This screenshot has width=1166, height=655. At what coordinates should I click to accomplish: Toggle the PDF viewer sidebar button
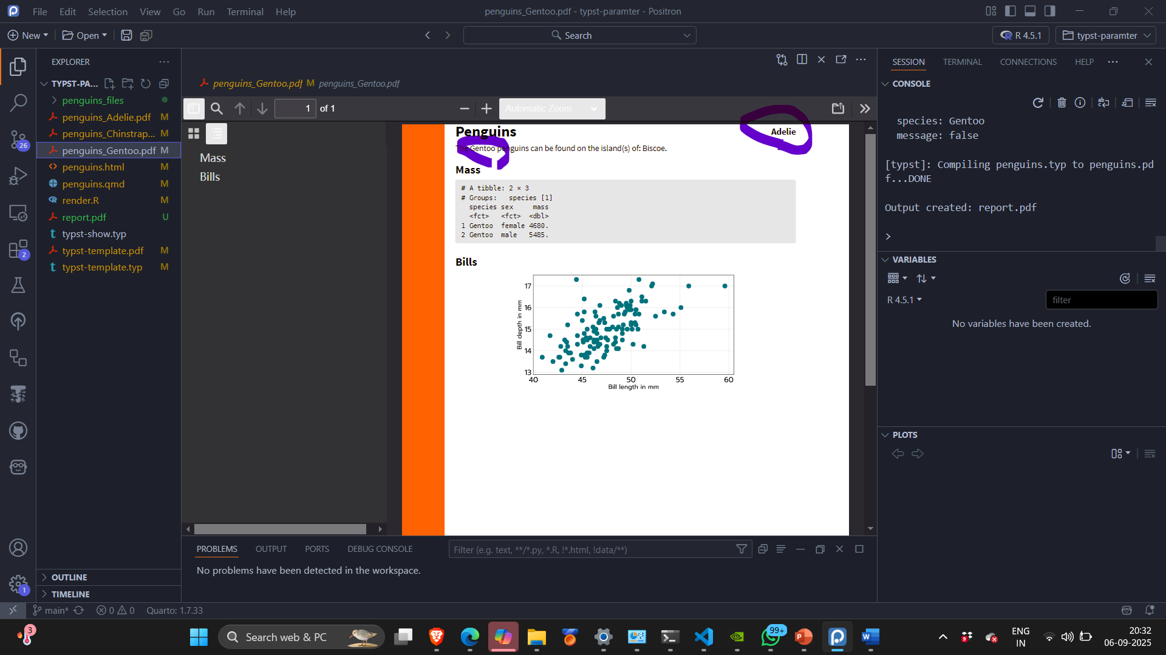[194, 109]
